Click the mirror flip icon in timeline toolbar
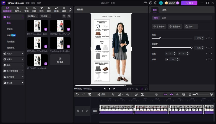Screen dimensions: 216x124 (x=127, y=94)
